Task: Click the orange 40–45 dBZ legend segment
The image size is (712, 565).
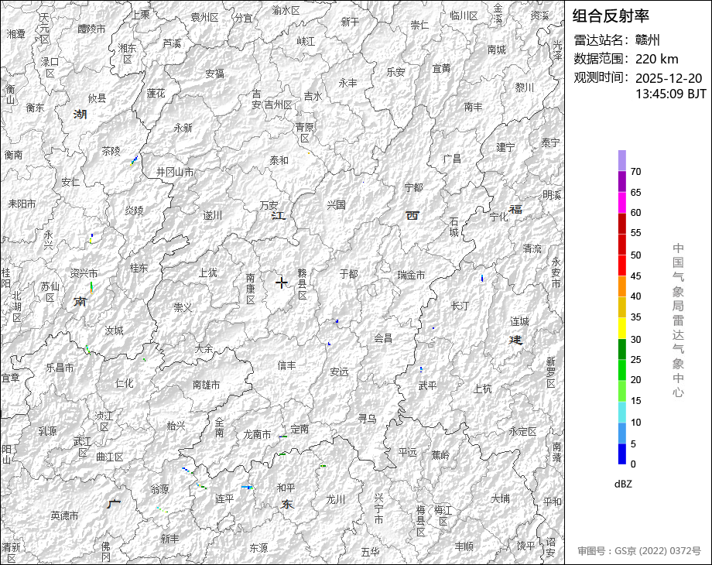Action: (x=622, y=286)
